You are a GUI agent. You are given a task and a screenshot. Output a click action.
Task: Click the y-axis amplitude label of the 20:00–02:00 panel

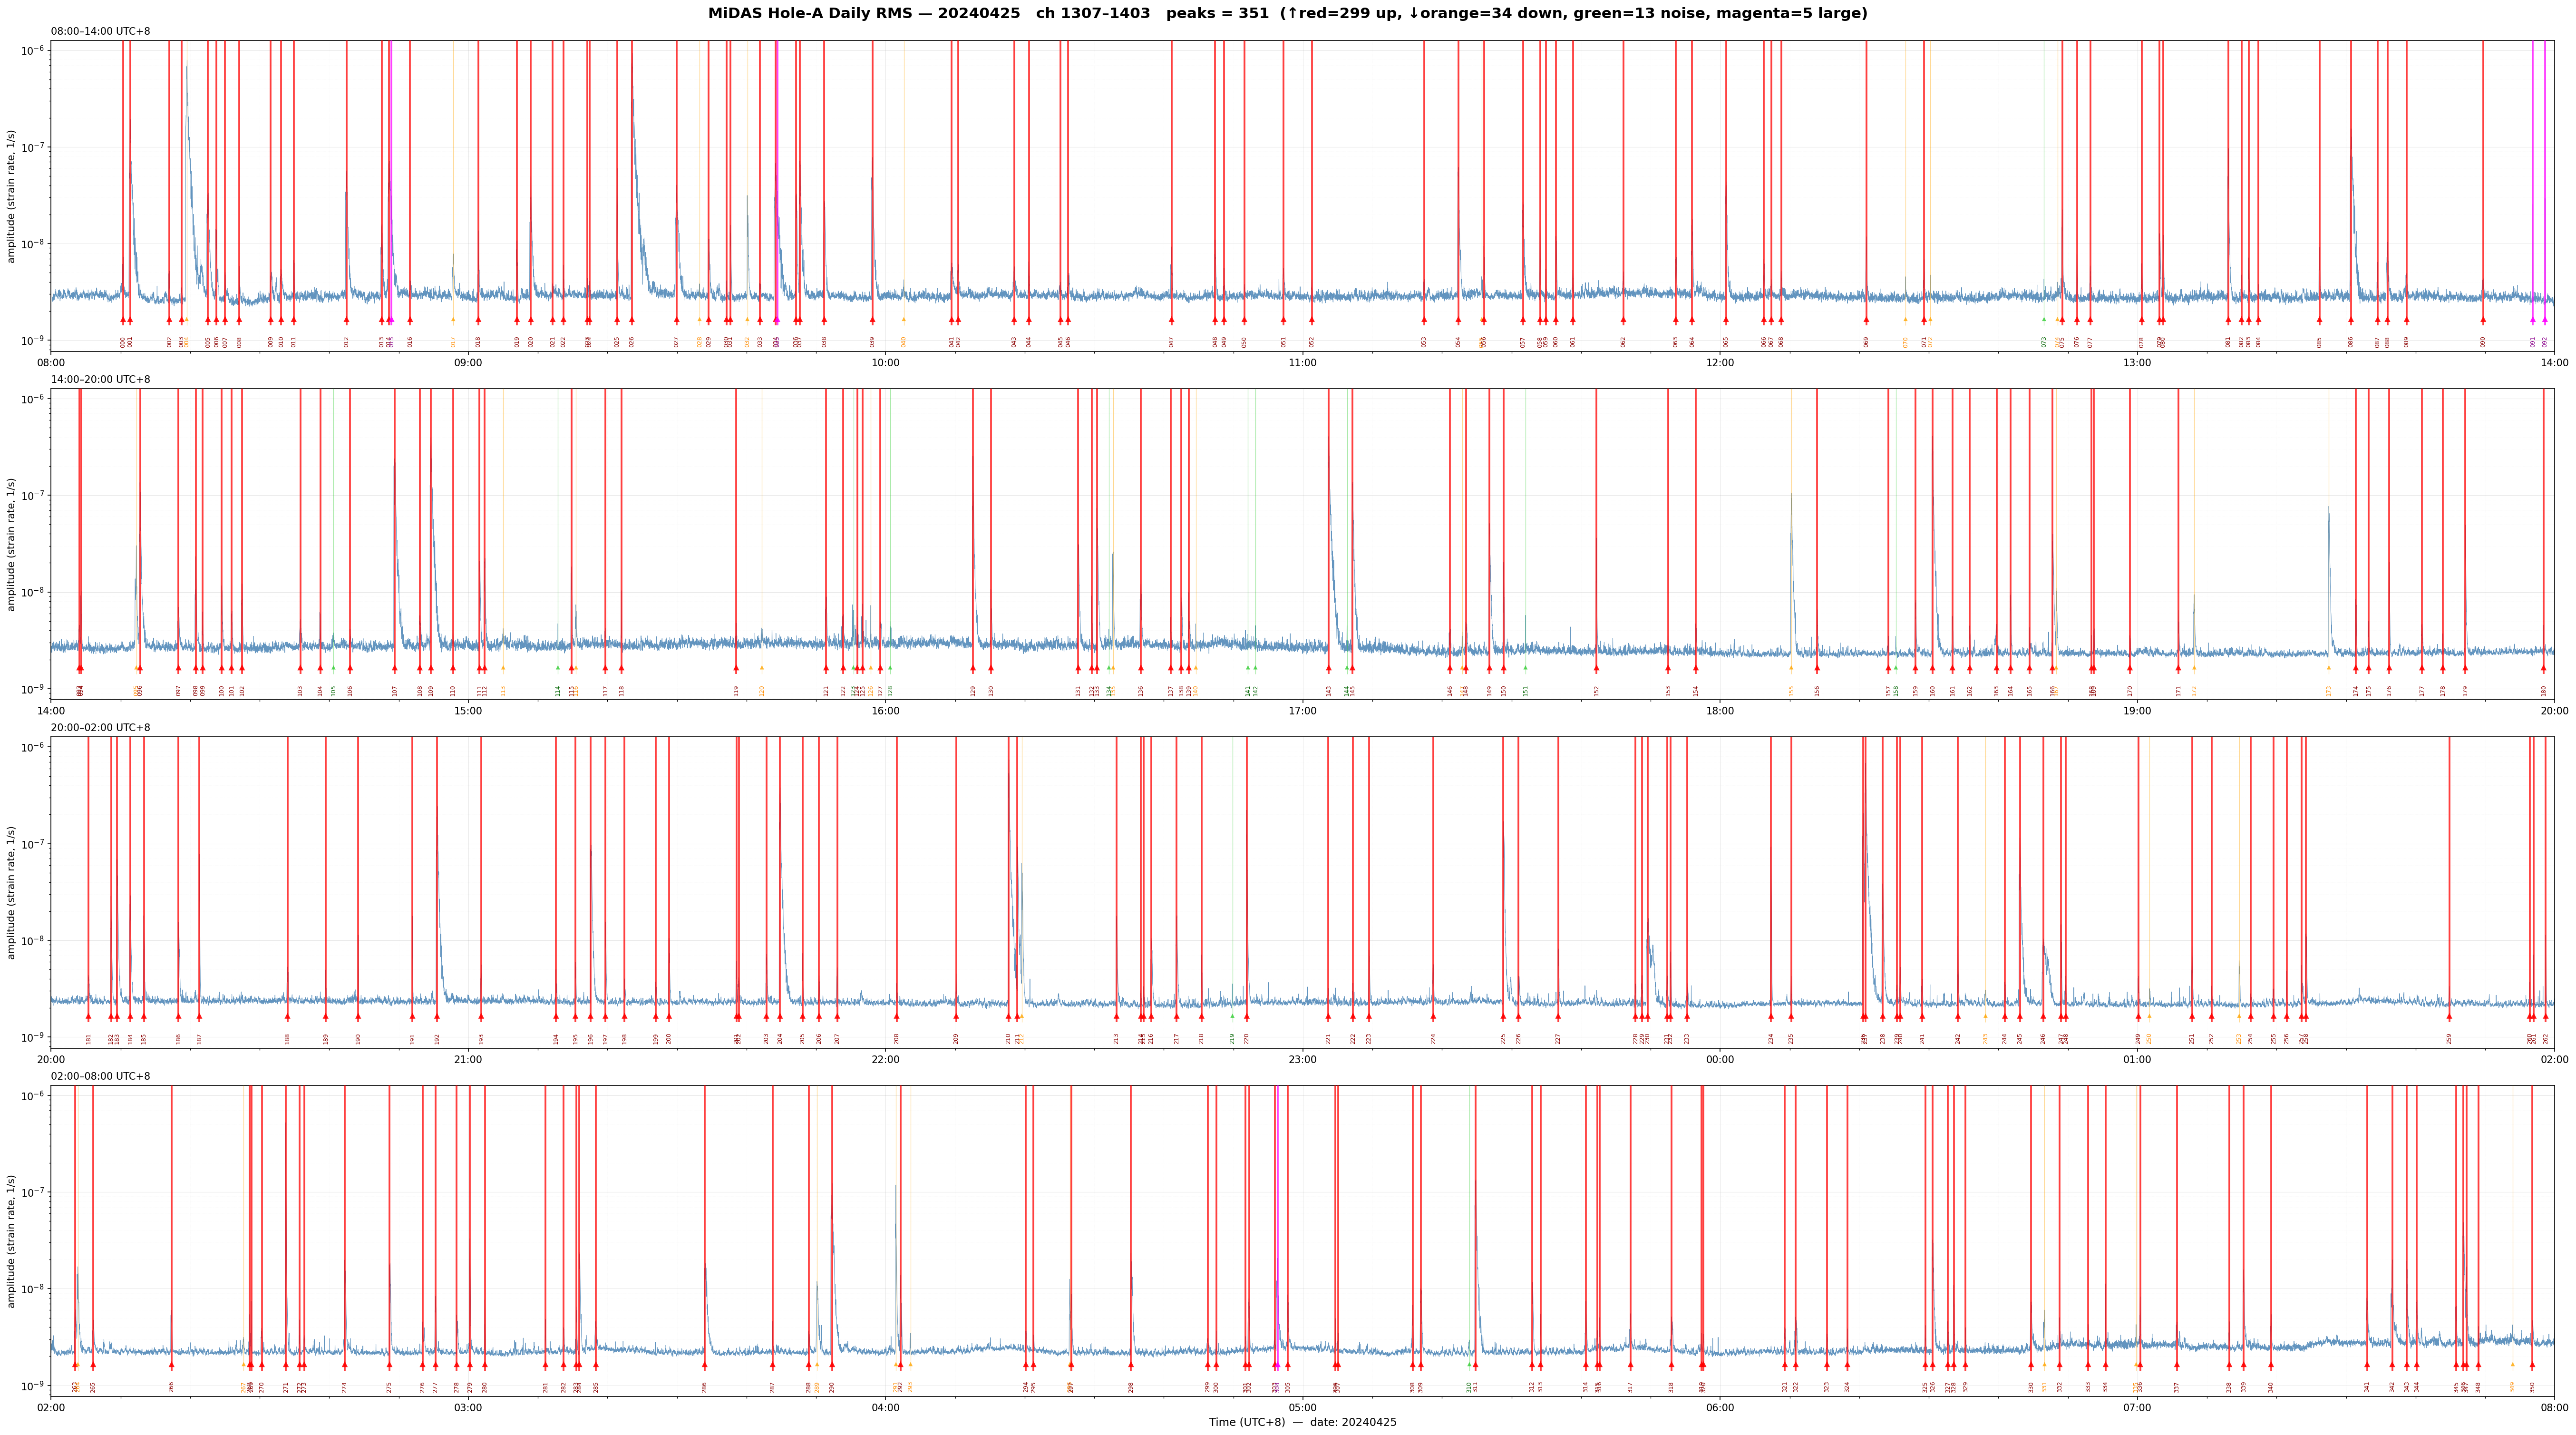coord(12,892)
